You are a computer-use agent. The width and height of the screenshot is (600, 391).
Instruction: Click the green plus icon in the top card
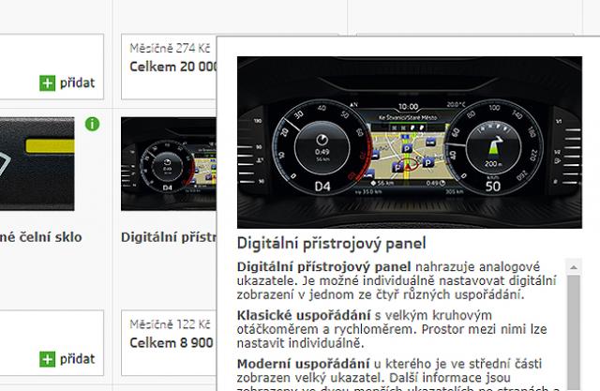(x=47, y=83)
